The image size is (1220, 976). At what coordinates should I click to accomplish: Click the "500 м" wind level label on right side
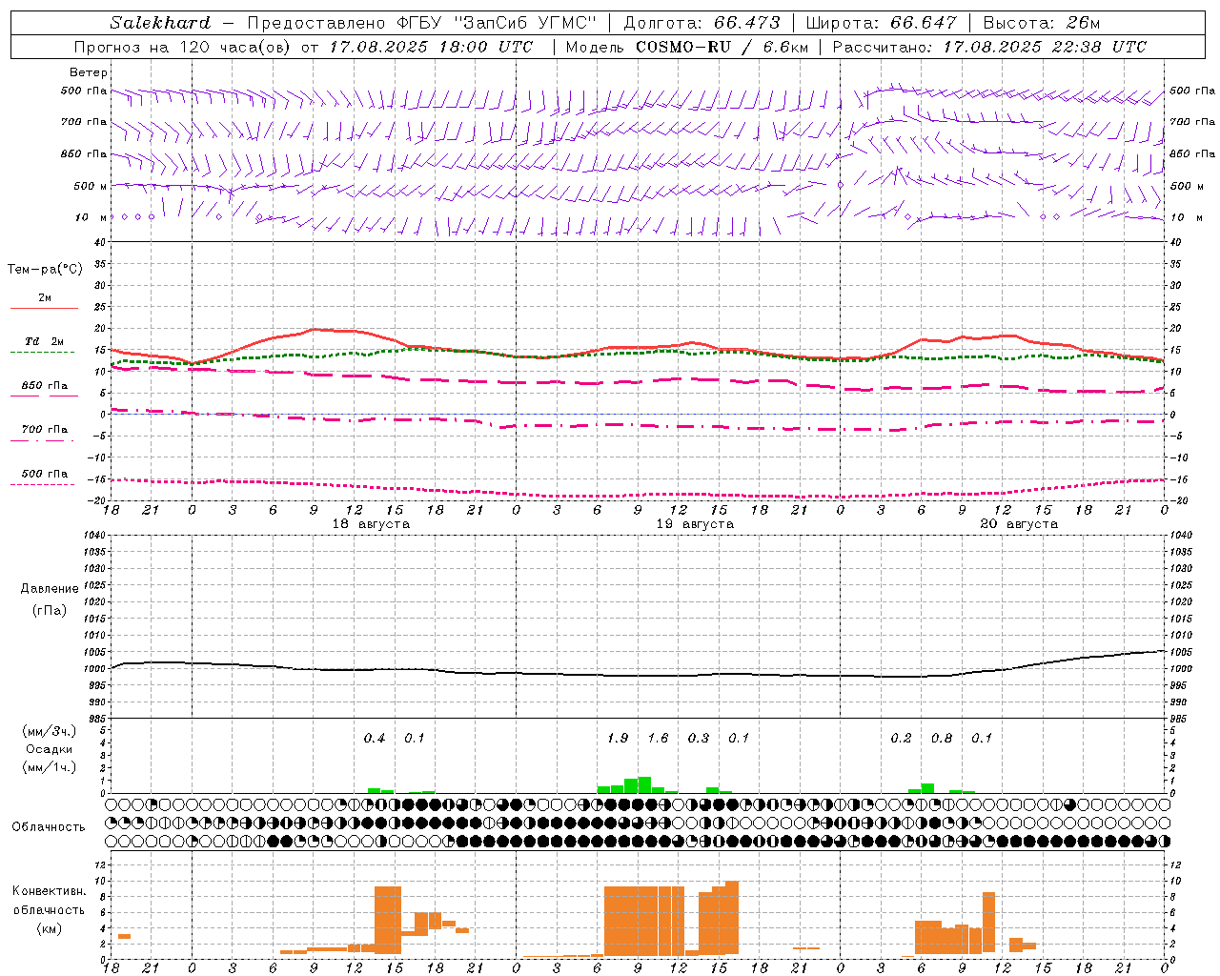(1186, 186)
